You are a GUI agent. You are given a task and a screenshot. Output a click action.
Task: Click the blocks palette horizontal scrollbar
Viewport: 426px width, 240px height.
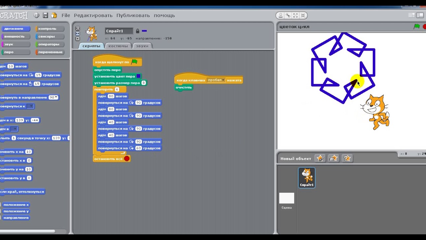(x=27, y=231)
